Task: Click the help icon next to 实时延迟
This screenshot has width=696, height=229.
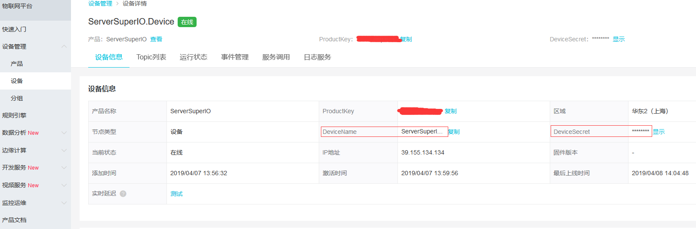Action: [123, 194]
